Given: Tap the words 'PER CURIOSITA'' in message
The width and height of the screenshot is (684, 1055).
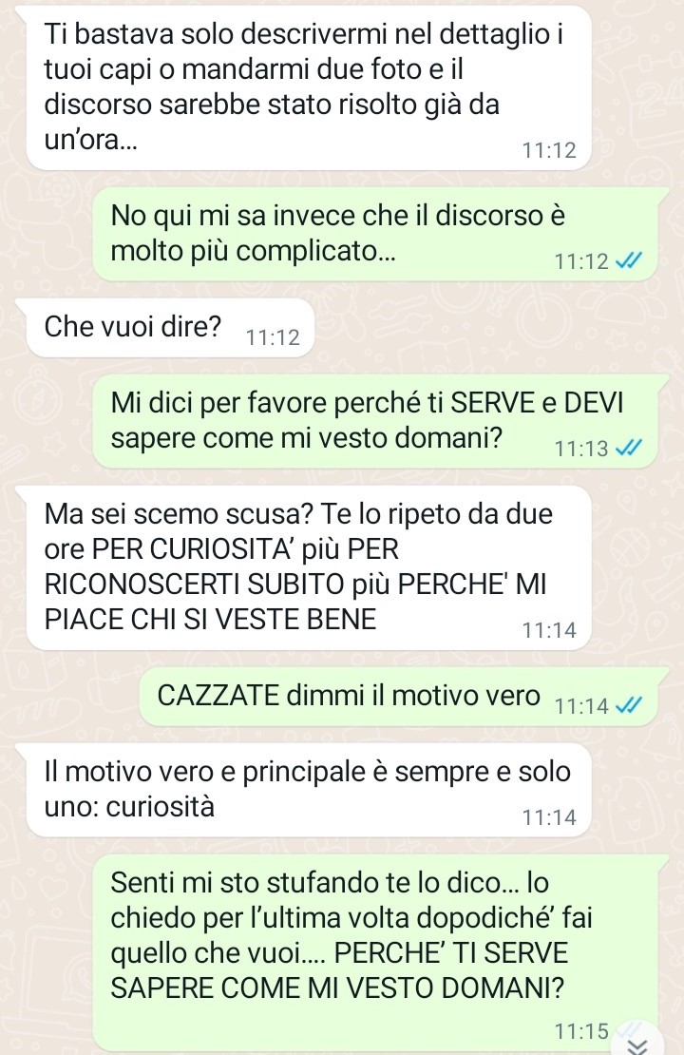Looking at the screenshot, I should coord(194,549).
